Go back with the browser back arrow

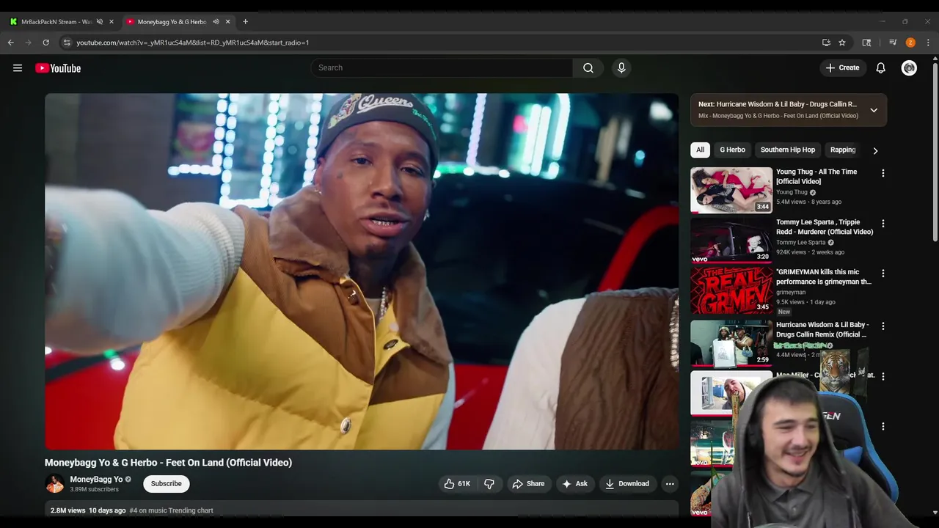[11, 43]
